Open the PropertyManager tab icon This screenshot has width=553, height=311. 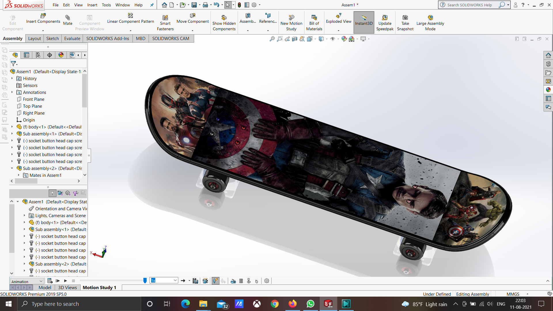pyautogui.click(x=26, y=55)
